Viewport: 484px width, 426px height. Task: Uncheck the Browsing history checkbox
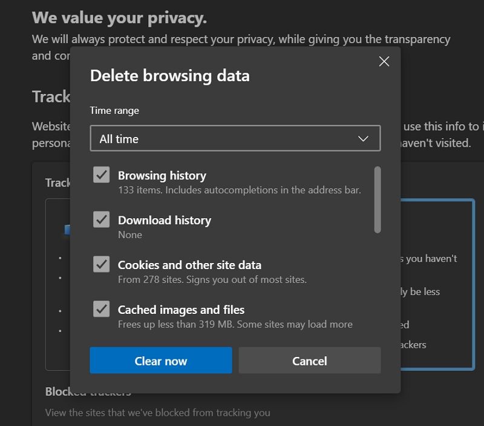(x=101, y=175)
